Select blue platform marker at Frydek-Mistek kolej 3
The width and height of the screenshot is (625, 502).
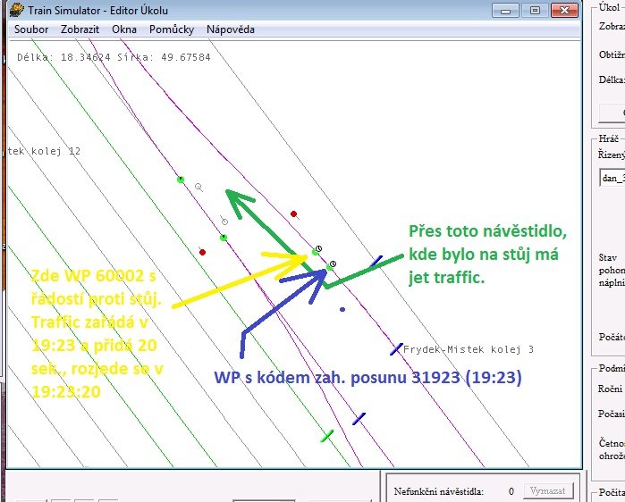395,348
